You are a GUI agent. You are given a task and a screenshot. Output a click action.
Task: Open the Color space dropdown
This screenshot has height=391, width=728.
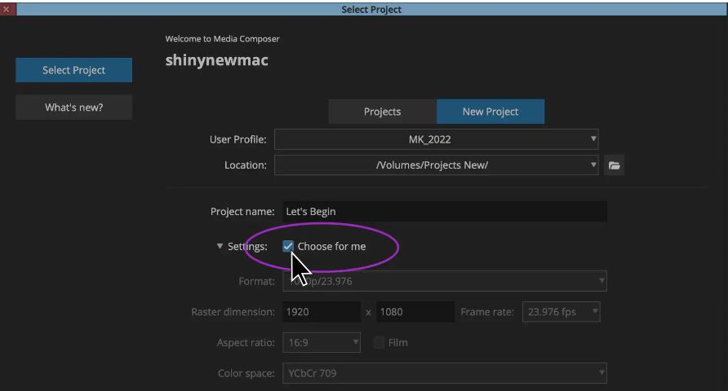click(444, 373)
